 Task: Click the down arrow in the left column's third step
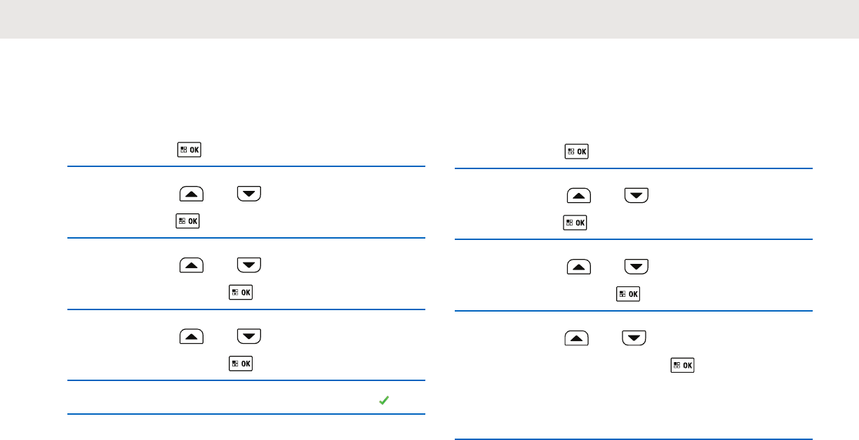249,265
